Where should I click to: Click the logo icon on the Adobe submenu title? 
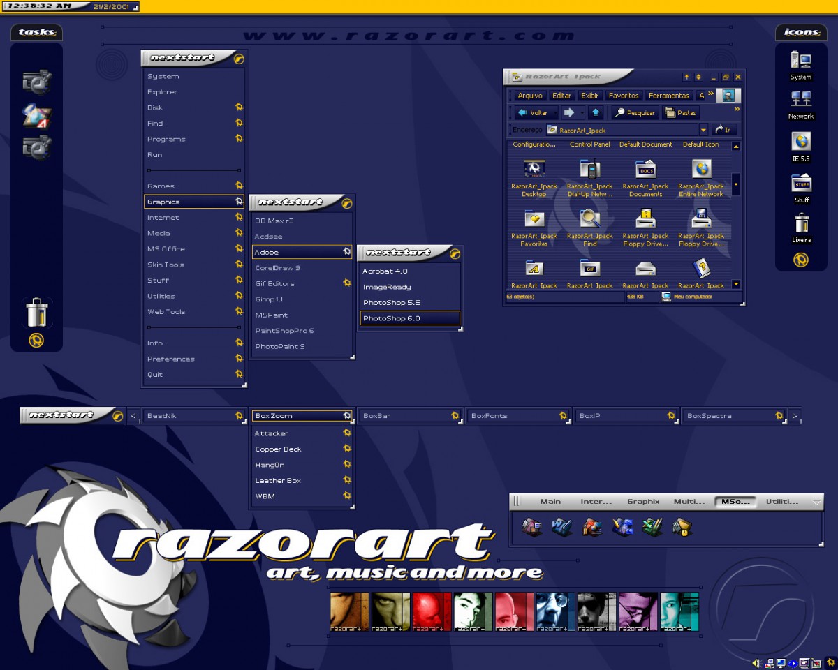(455, 253)
